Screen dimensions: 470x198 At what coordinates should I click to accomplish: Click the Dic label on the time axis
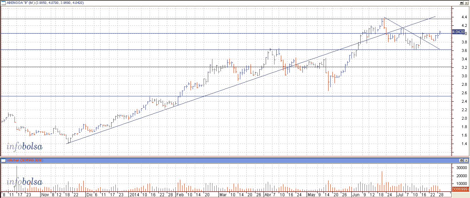pos(90,194)
